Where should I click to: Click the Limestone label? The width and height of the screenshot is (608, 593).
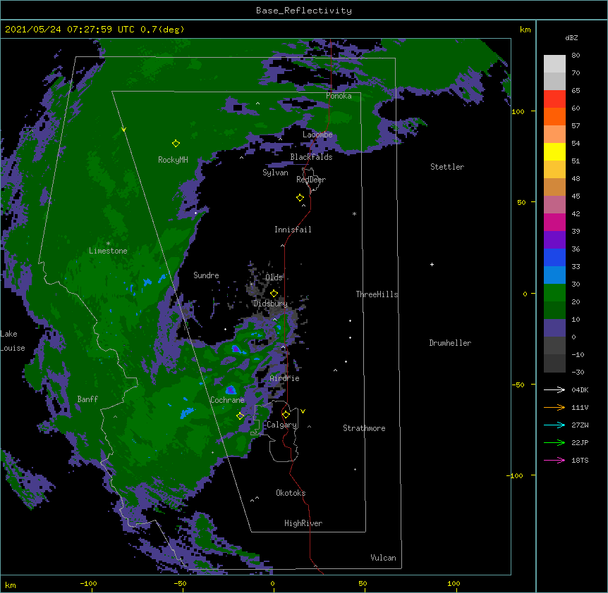coord(108,251)
